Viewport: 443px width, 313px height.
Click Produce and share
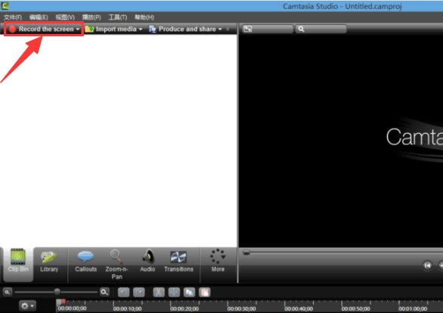182,29
